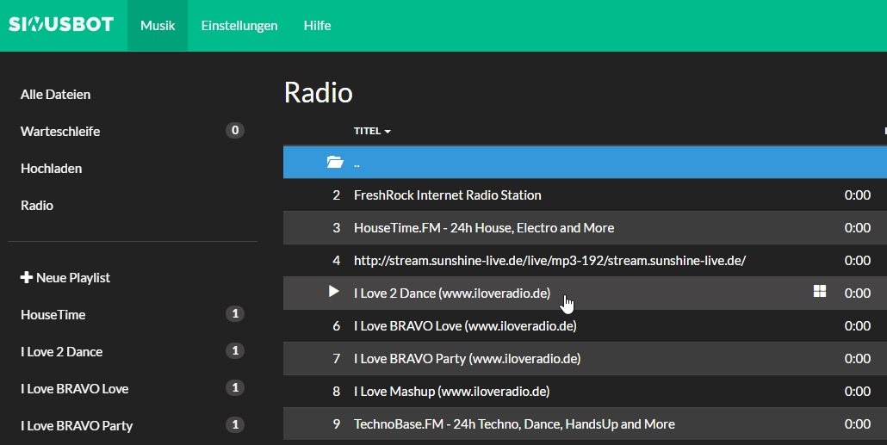Open the parent folder icon row
The width and height of the screenshot is (887, 445).
pos(335,162)
